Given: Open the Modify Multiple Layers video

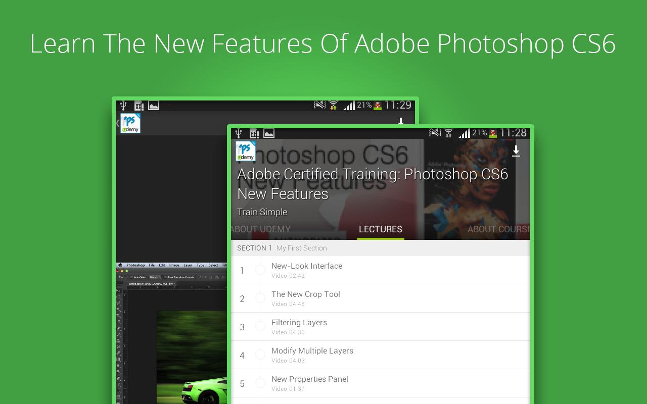Looking at the screenshot, I should tap(312, 350).
